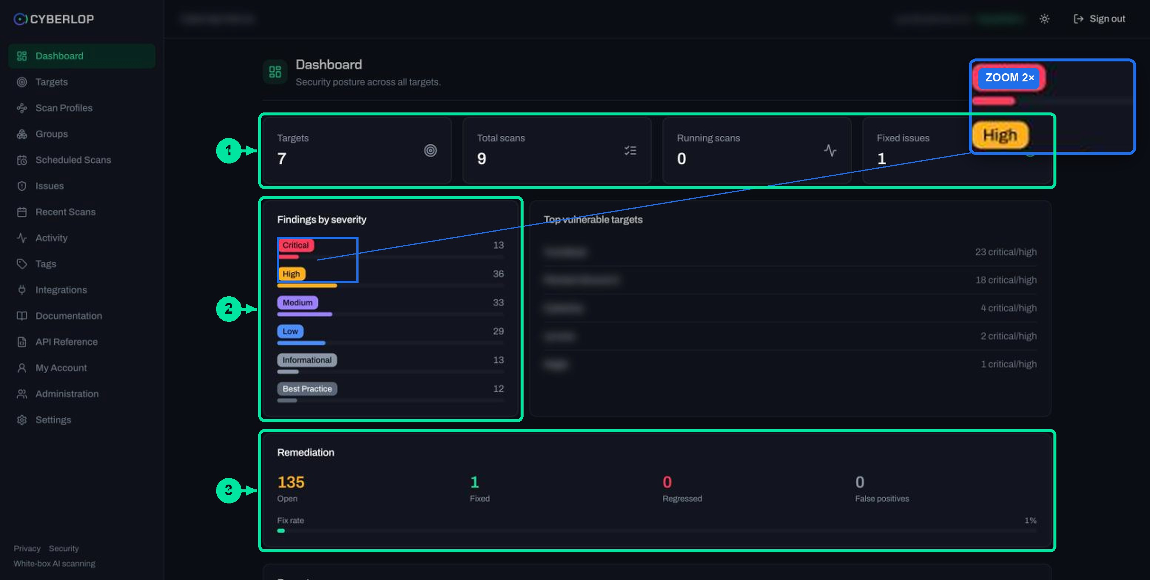Click the Scheduled Scans calendar icon
This screenshot has height=580, width=1150.
click(x=22, y=160)
